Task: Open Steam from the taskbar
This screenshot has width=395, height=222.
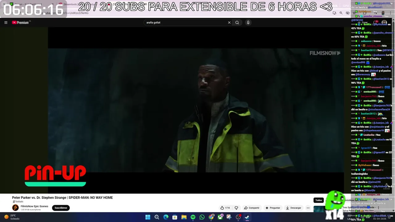Action: tap(247, 217)
